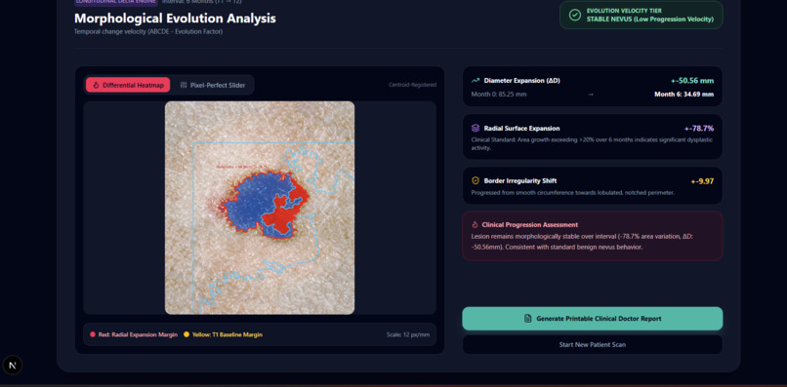Click the Longitudinal Delta Engine badge
This screenshot has height=387, width=787.
click(116, 2)
